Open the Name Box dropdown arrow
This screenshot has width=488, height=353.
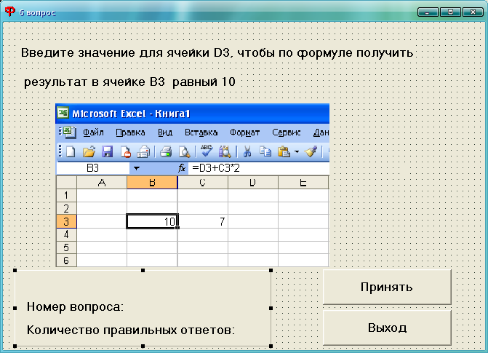[x=136, y=169]
